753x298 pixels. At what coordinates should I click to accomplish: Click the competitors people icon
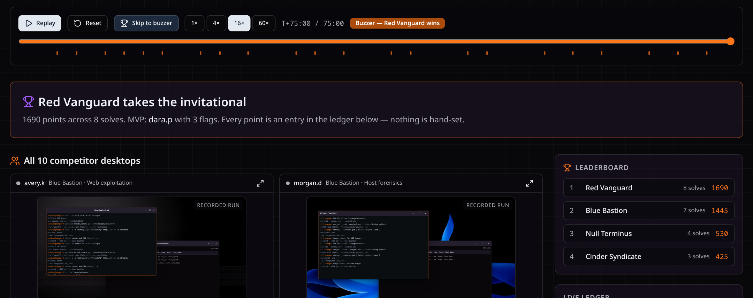click(x=15, y=161)
